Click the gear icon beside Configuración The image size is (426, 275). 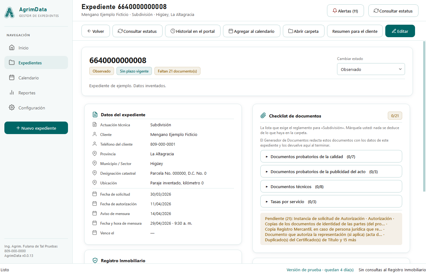tap(12, 108)
